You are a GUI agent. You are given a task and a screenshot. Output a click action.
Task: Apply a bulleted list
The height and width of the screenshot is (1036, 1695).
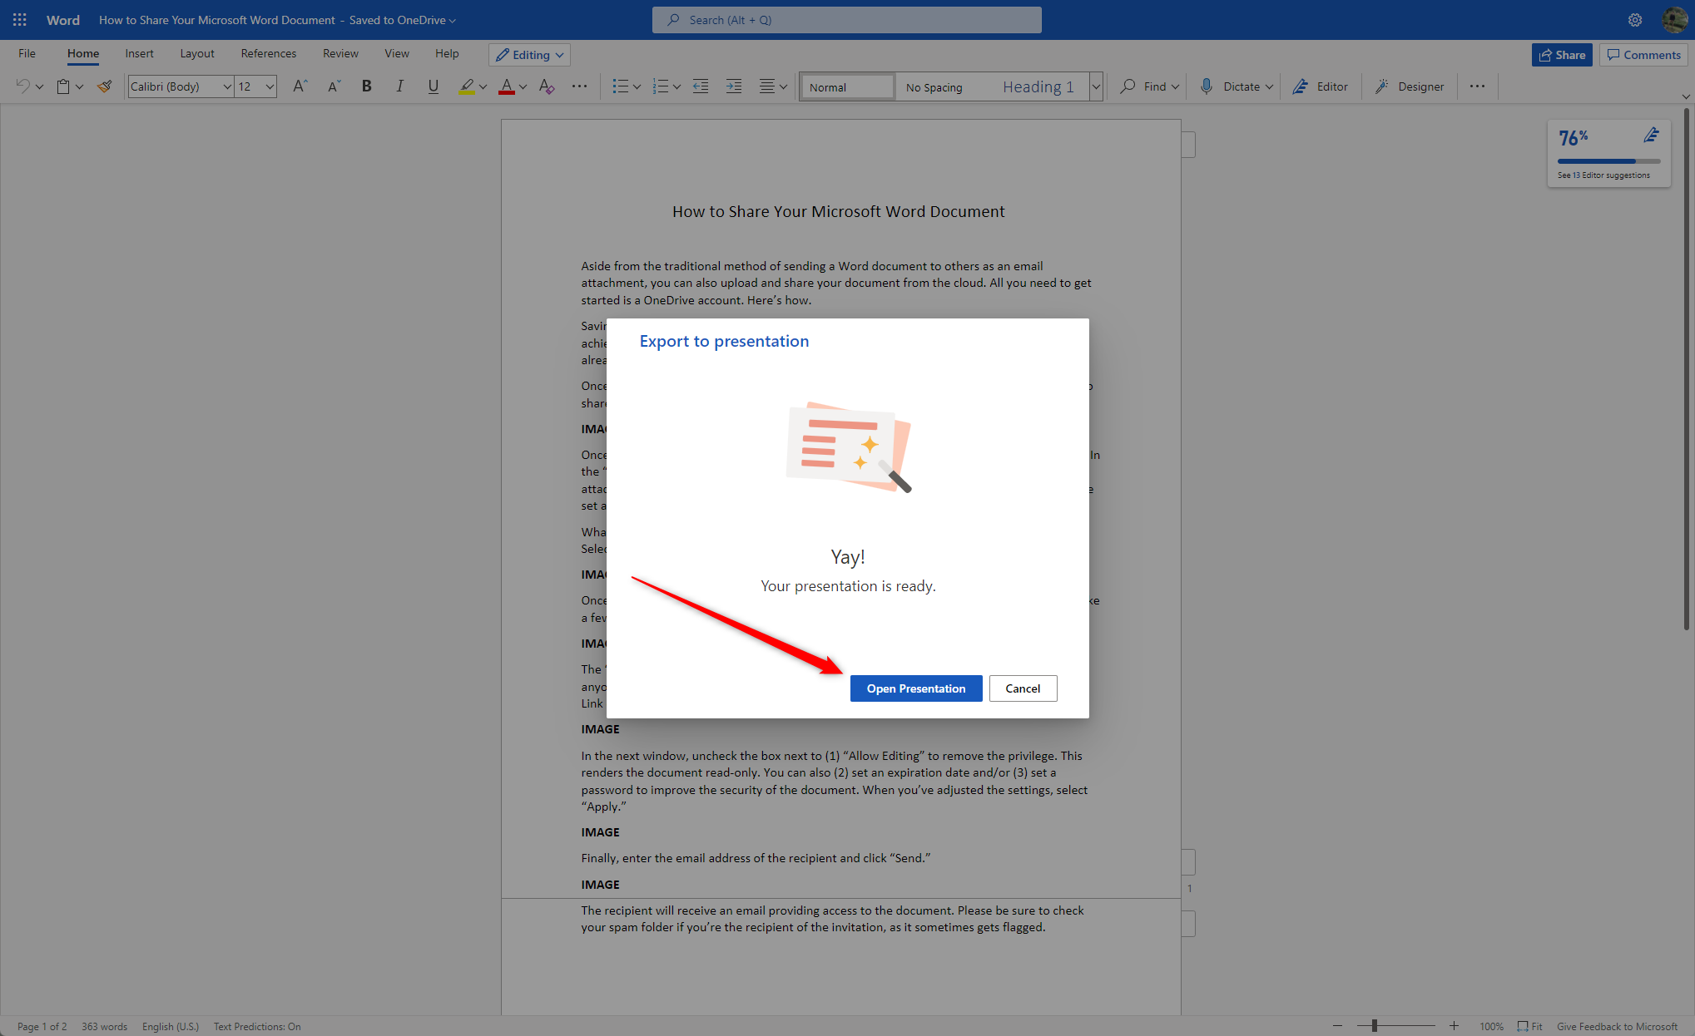click(621, 86)
